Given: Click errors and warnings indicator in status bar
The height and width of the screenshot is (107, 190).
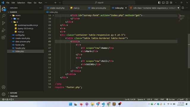Looking at the screenshot, I should tap(8, 99).
